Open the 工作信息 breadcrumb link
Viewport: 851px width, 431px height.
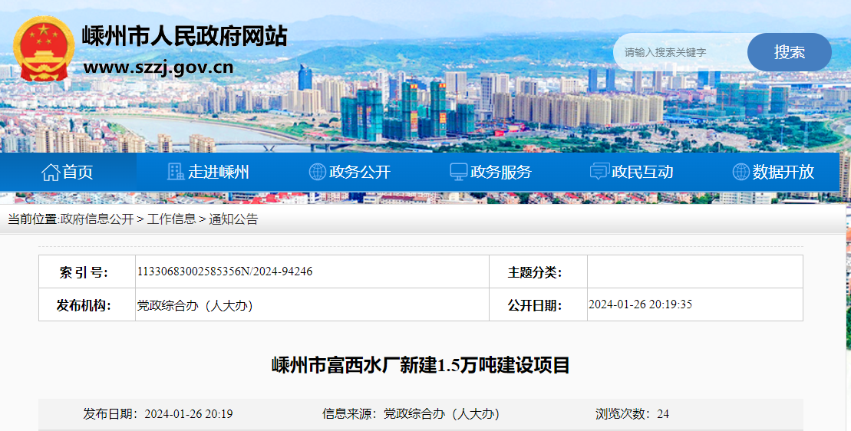(x=171, y=219)
